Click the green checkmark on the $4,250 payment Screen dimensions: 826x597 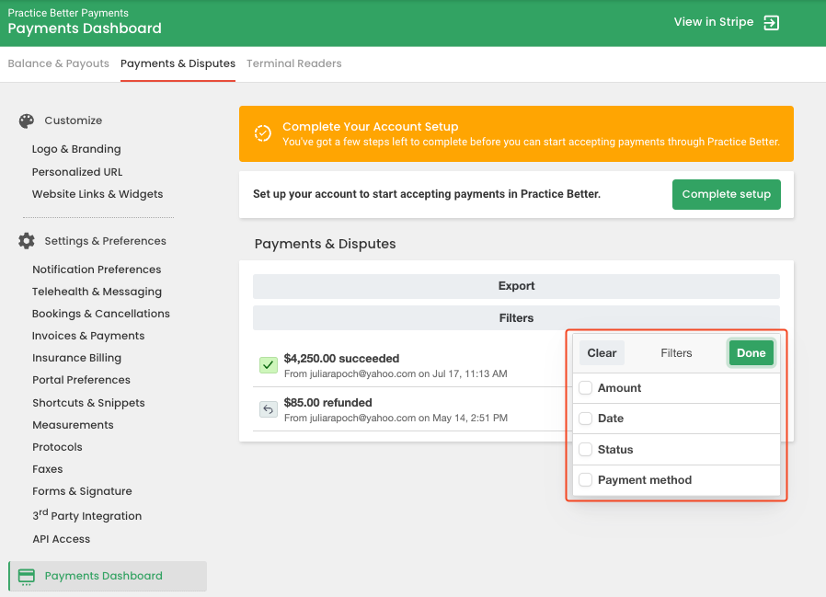268,365
